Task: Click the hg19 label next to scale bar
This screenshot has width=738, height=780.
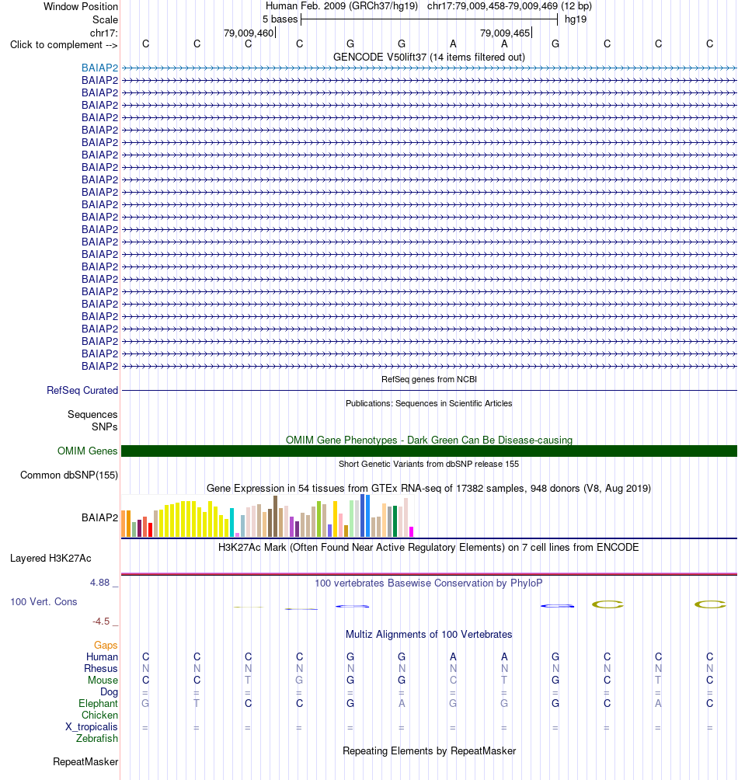Action: pos(576,19)
